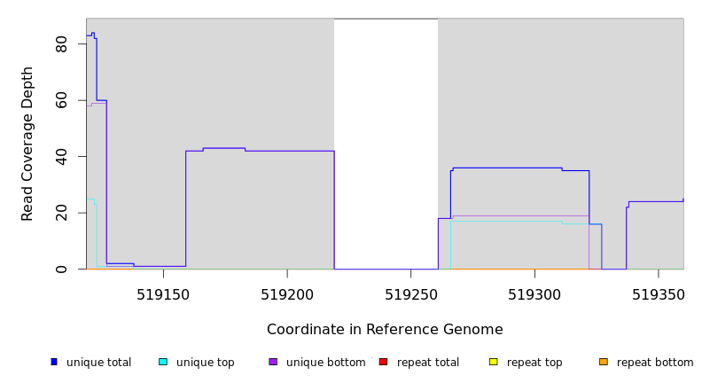This screenshot has width=702, height=383.
Task: Click the red repeat total legend swatch
Action: click(383, 362)
